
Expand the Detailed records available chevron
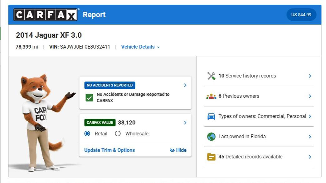[x=310, y=157]
